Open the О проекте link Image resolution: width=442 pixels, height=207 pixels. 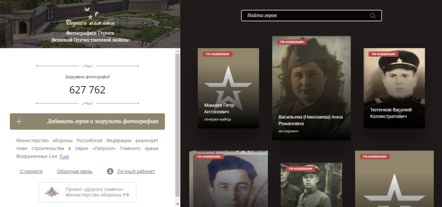coord(31,171)
